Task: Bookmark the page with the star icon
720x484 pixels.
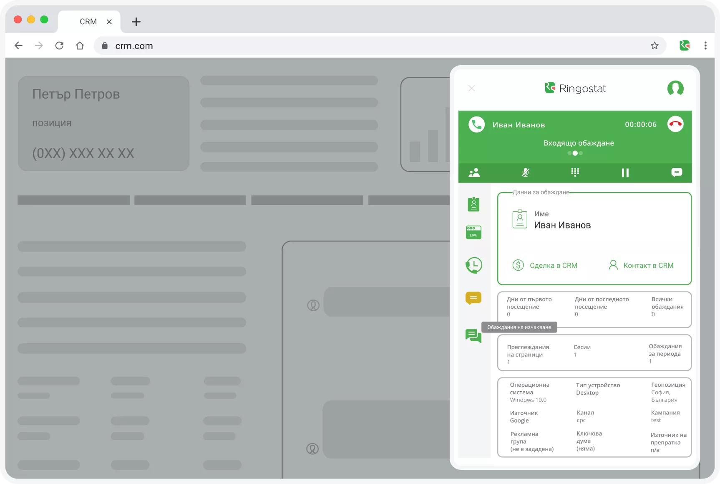Action: pyautogui.click(x=655, y=46)
